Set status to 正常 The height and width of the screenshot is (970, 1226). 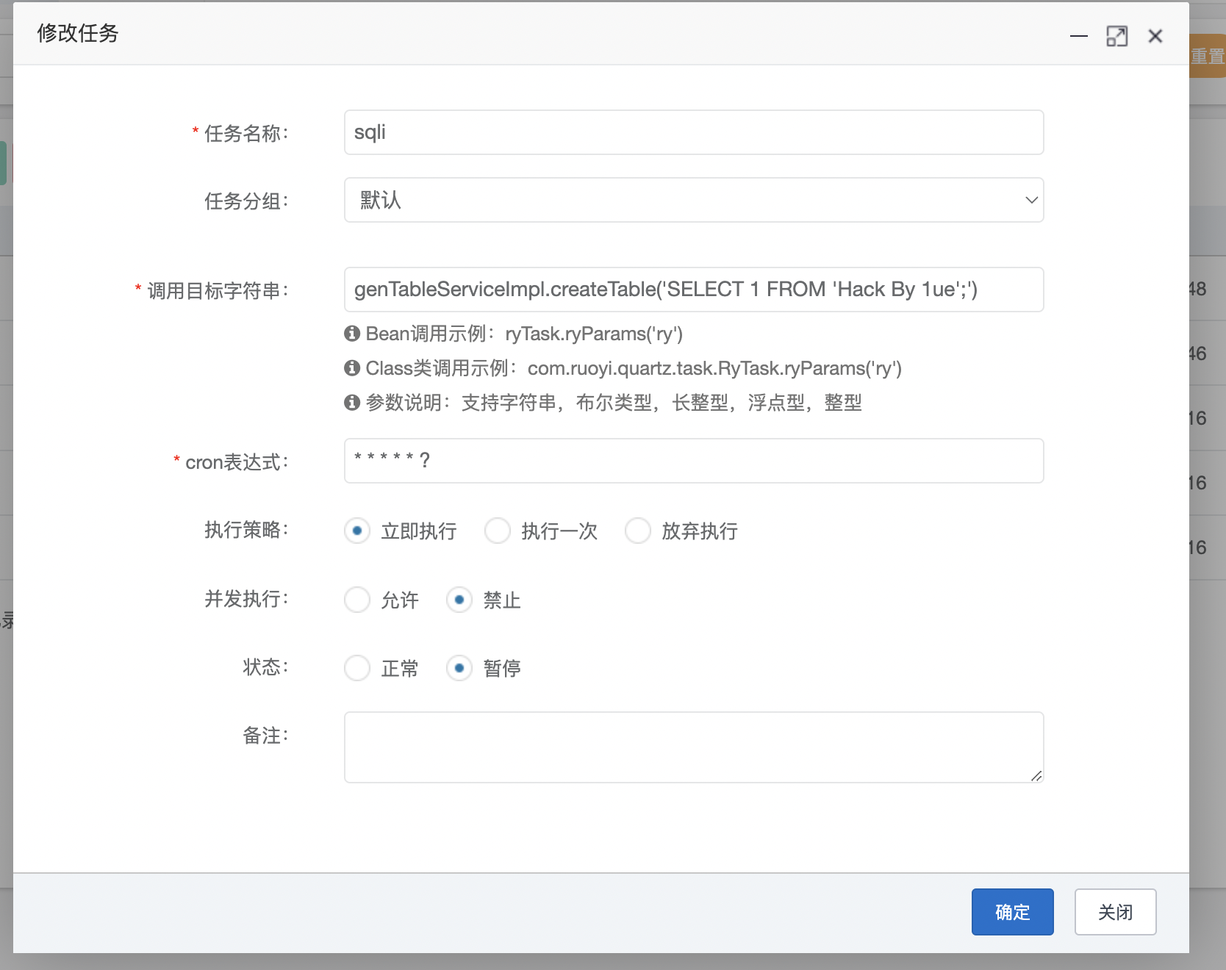pyautogui.click(x=357, y=668)
